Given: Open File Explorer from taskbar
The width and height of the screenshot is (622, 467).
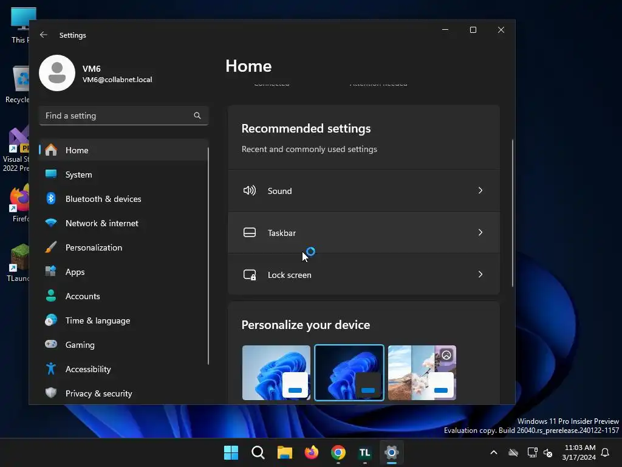Looking at the screenshot, I should [284, 452].
